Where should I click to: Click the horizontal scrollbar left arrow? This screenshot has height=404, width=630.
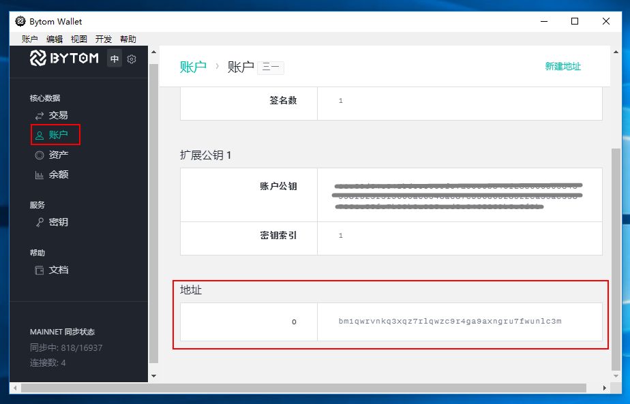[15, 388]
